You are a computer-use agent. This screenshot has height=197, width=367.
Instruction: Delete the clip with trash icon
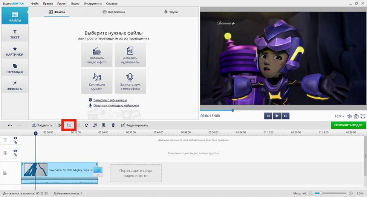tap(113, 125)
